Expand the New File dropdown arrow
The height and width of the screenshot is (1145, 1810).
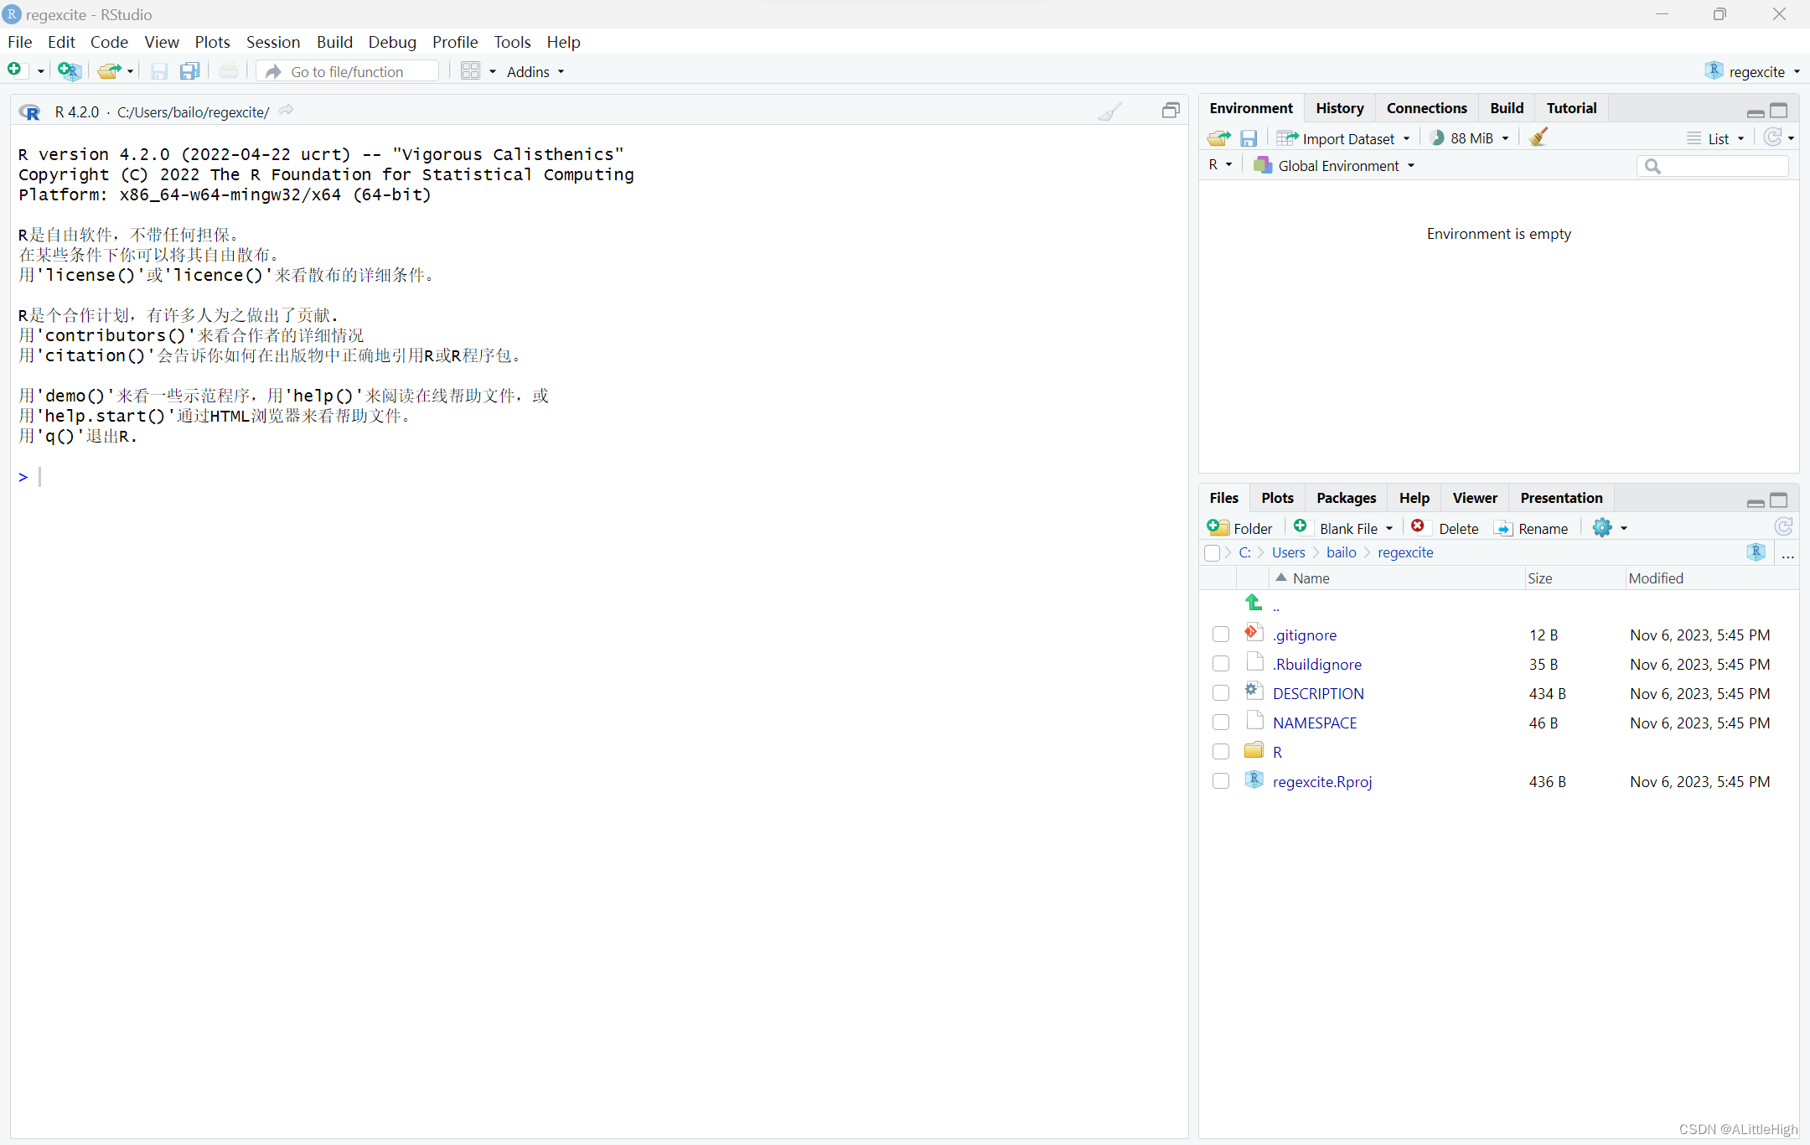40,72
